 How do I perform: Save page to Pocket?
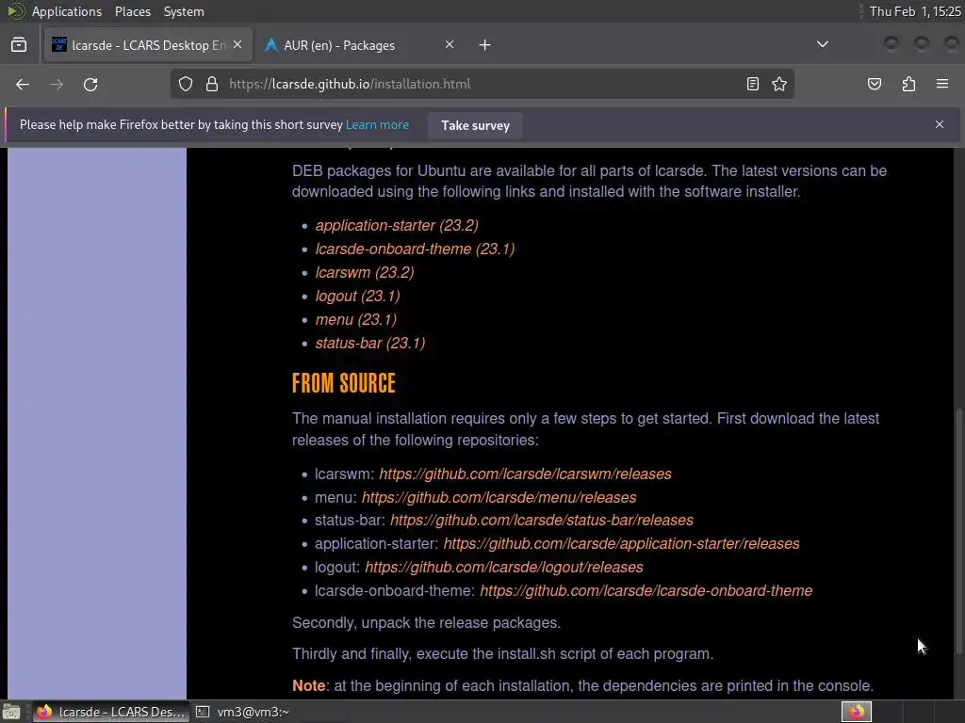click(x=875, y=84)
